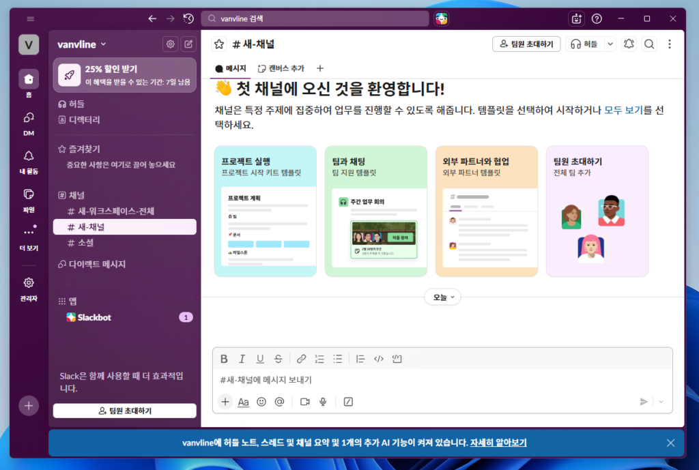The height and width of the screenshot is (470, 699).
Task: Record an audio clip
Action: (323, 402)
